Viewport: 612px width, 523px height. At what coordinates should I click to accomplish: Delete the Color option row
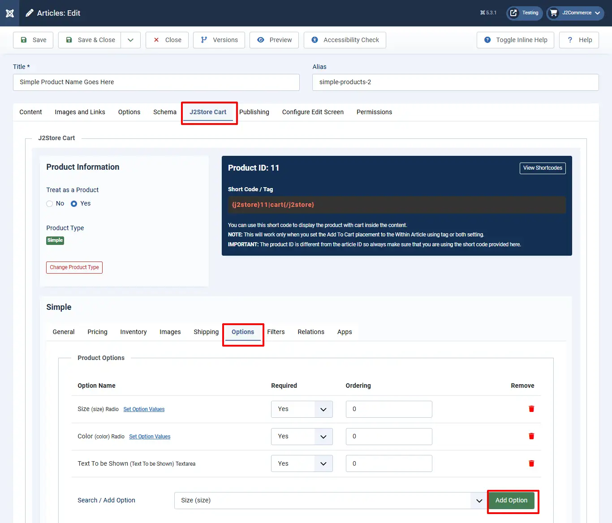(531, 436)
